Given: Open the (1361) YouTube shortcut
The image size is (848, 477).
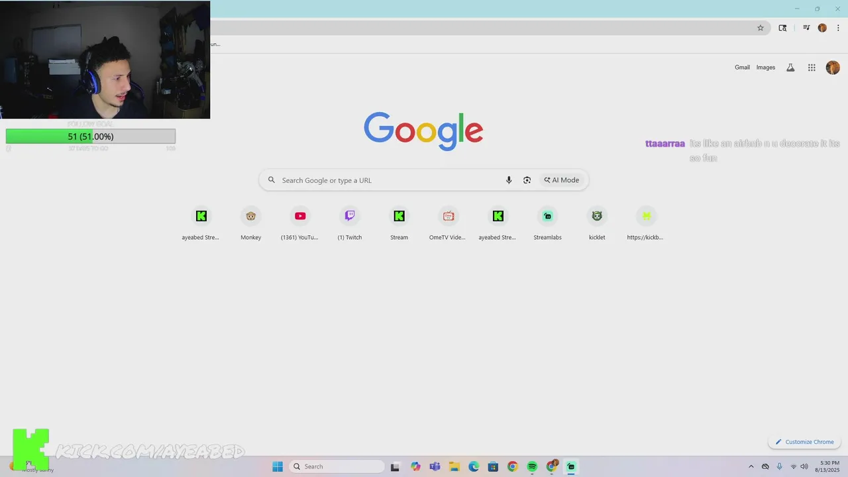Looking at the screenshot, I should (300, 223).
